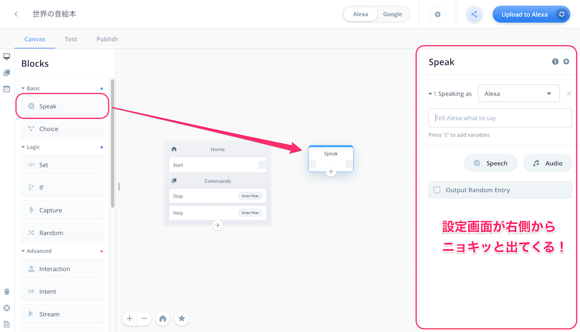Open the Speak panel info icon

[x=555, y=61]
